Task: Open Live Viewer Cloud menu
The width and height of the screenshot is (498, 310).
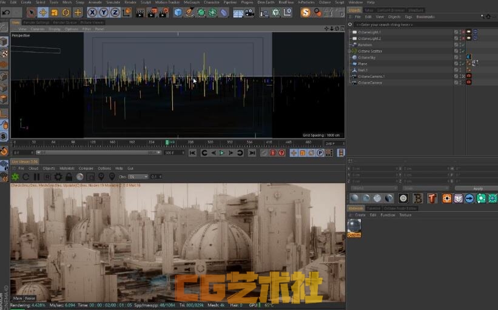Action: pyautogui.click(x=33, y=168)
